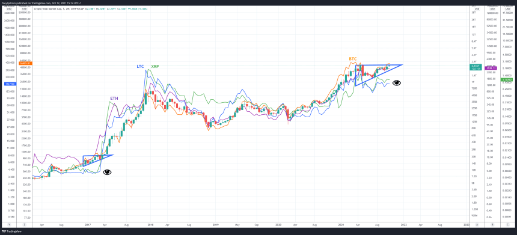Select the green XRP chart label
Viewport: 517px width, 235px height.
point(155,67)
